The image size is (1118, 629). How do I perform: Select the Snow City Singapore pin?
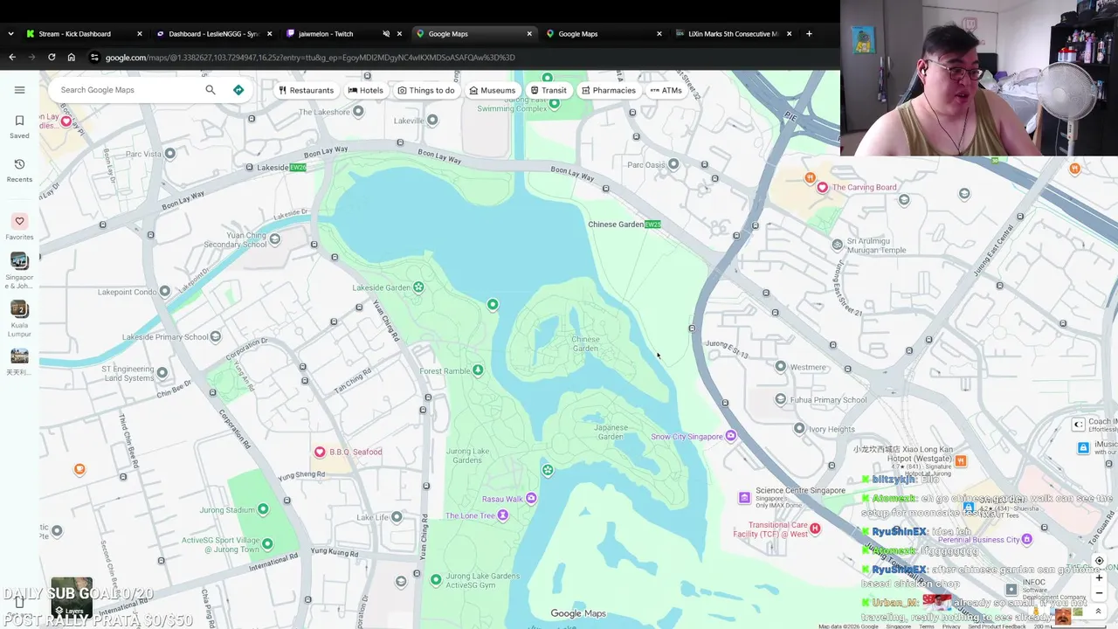(731, 436)
